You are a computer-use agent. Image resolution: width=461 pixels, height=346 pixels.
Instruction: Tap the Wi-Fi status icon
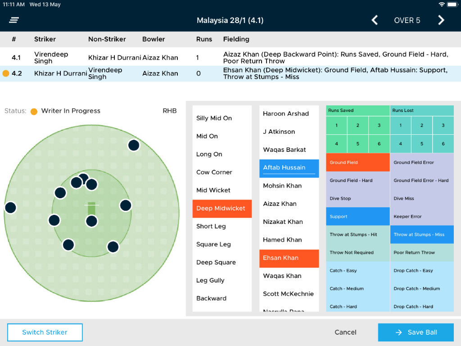pos(441,4)
